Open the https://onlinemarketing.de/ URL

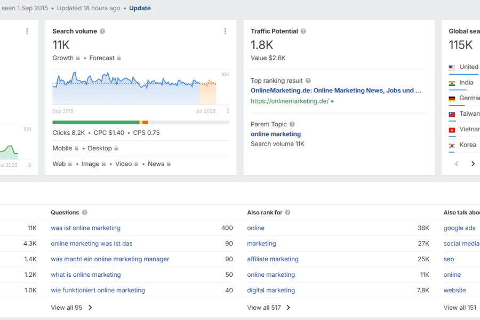tap(290, 101)
